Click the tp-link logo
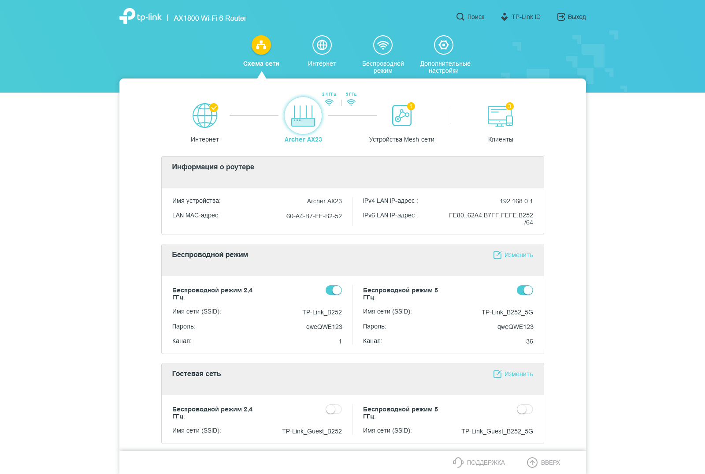 141,16
